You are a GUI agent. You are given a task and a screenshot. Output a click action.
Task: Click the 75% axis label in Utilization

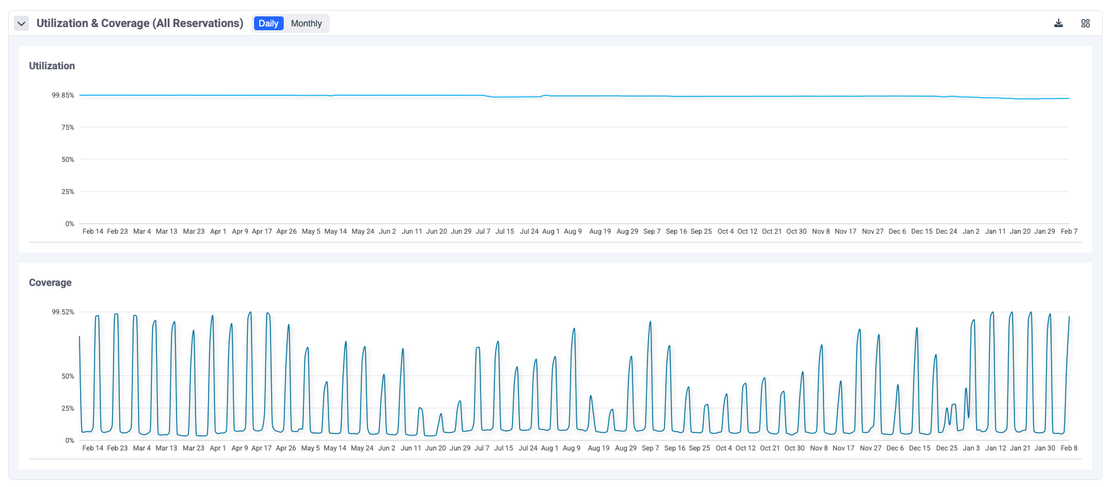tap(67, 127)
